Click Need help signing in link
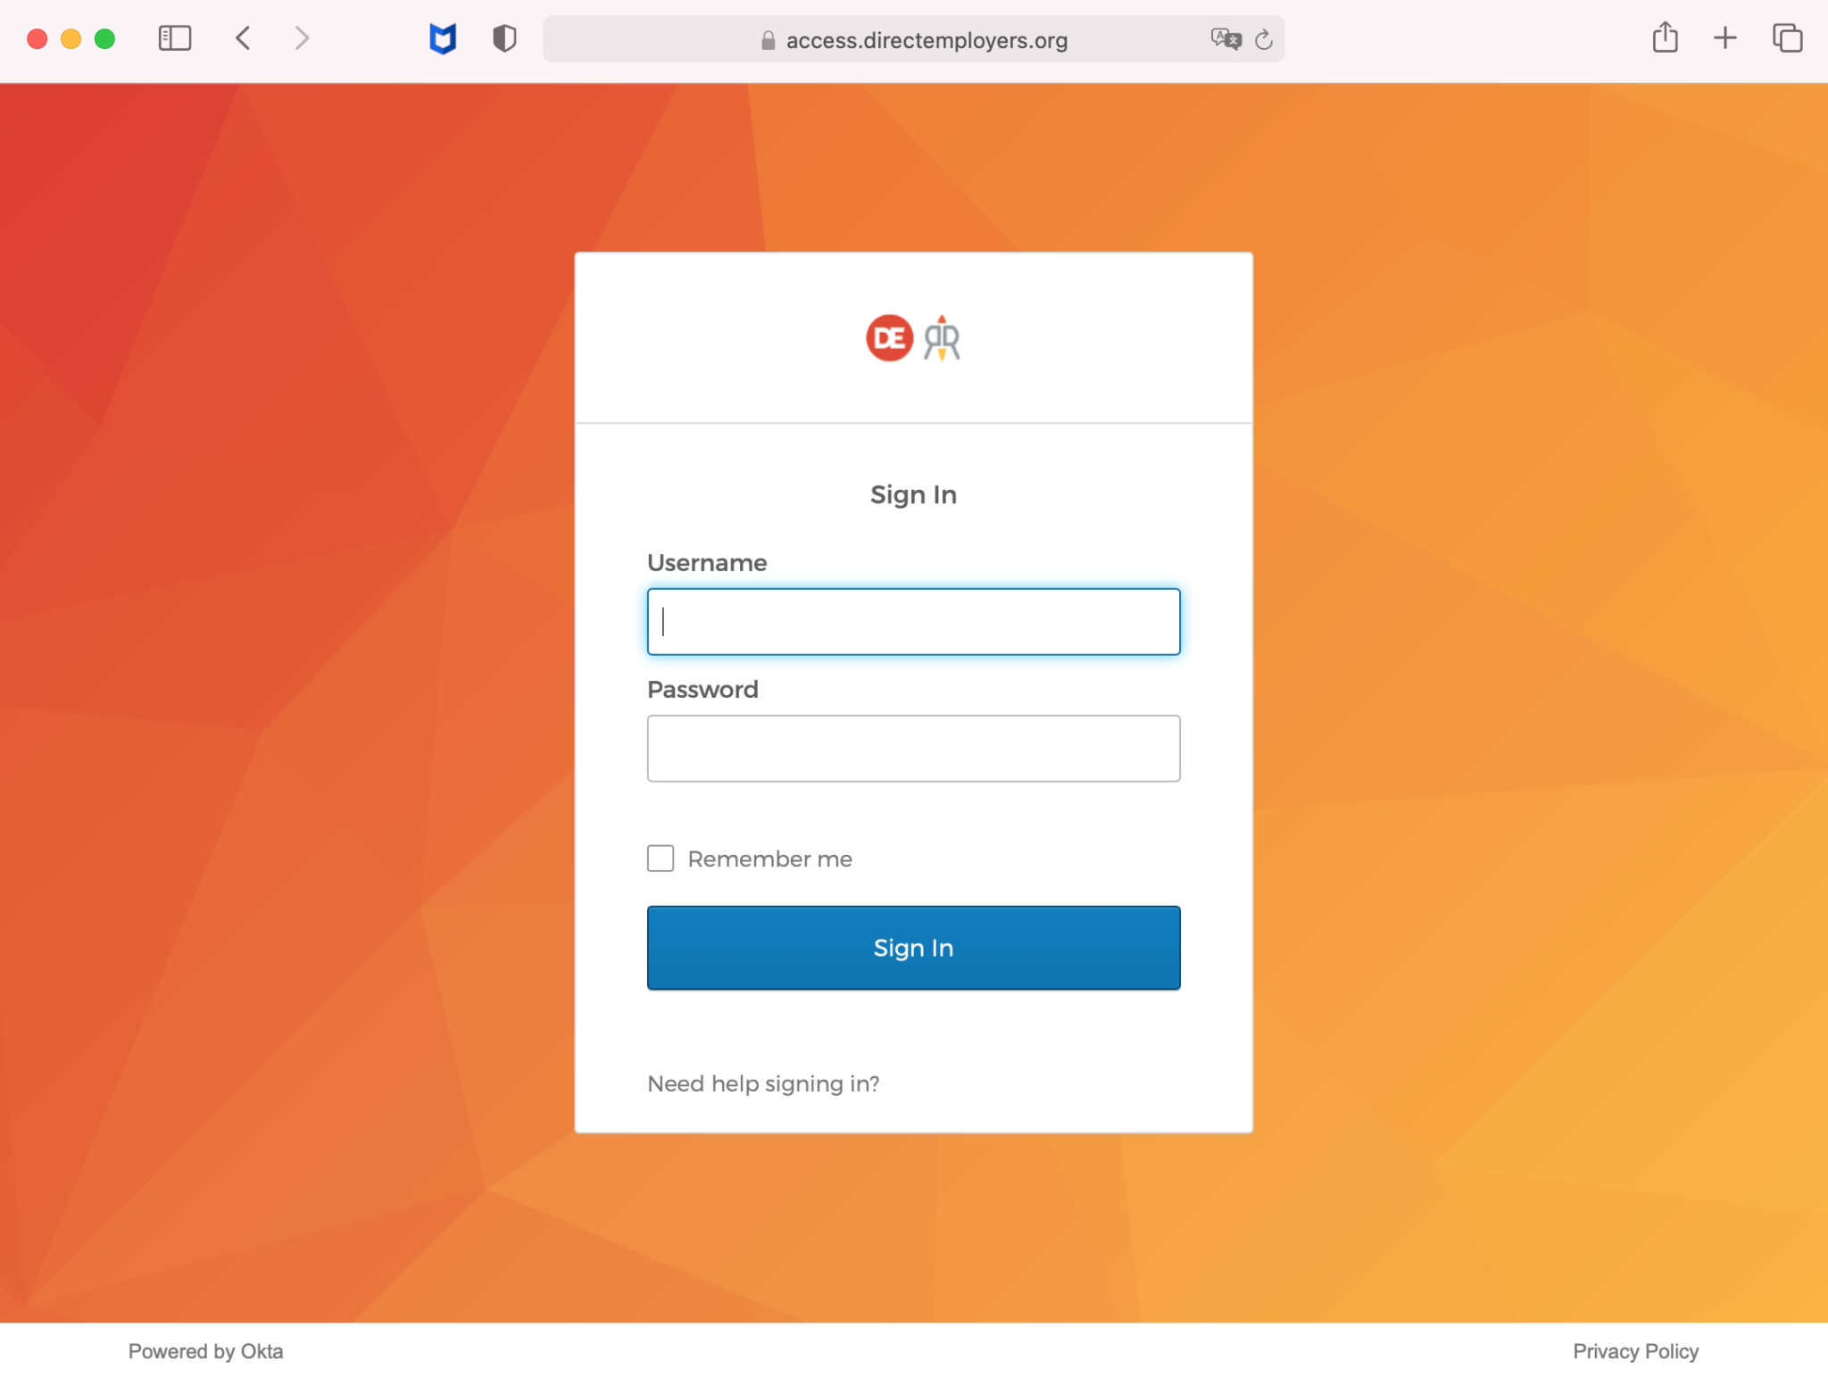 click(762, 1083)
